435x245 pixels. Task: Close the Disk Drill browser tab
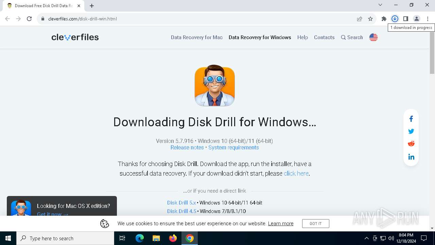79,6
